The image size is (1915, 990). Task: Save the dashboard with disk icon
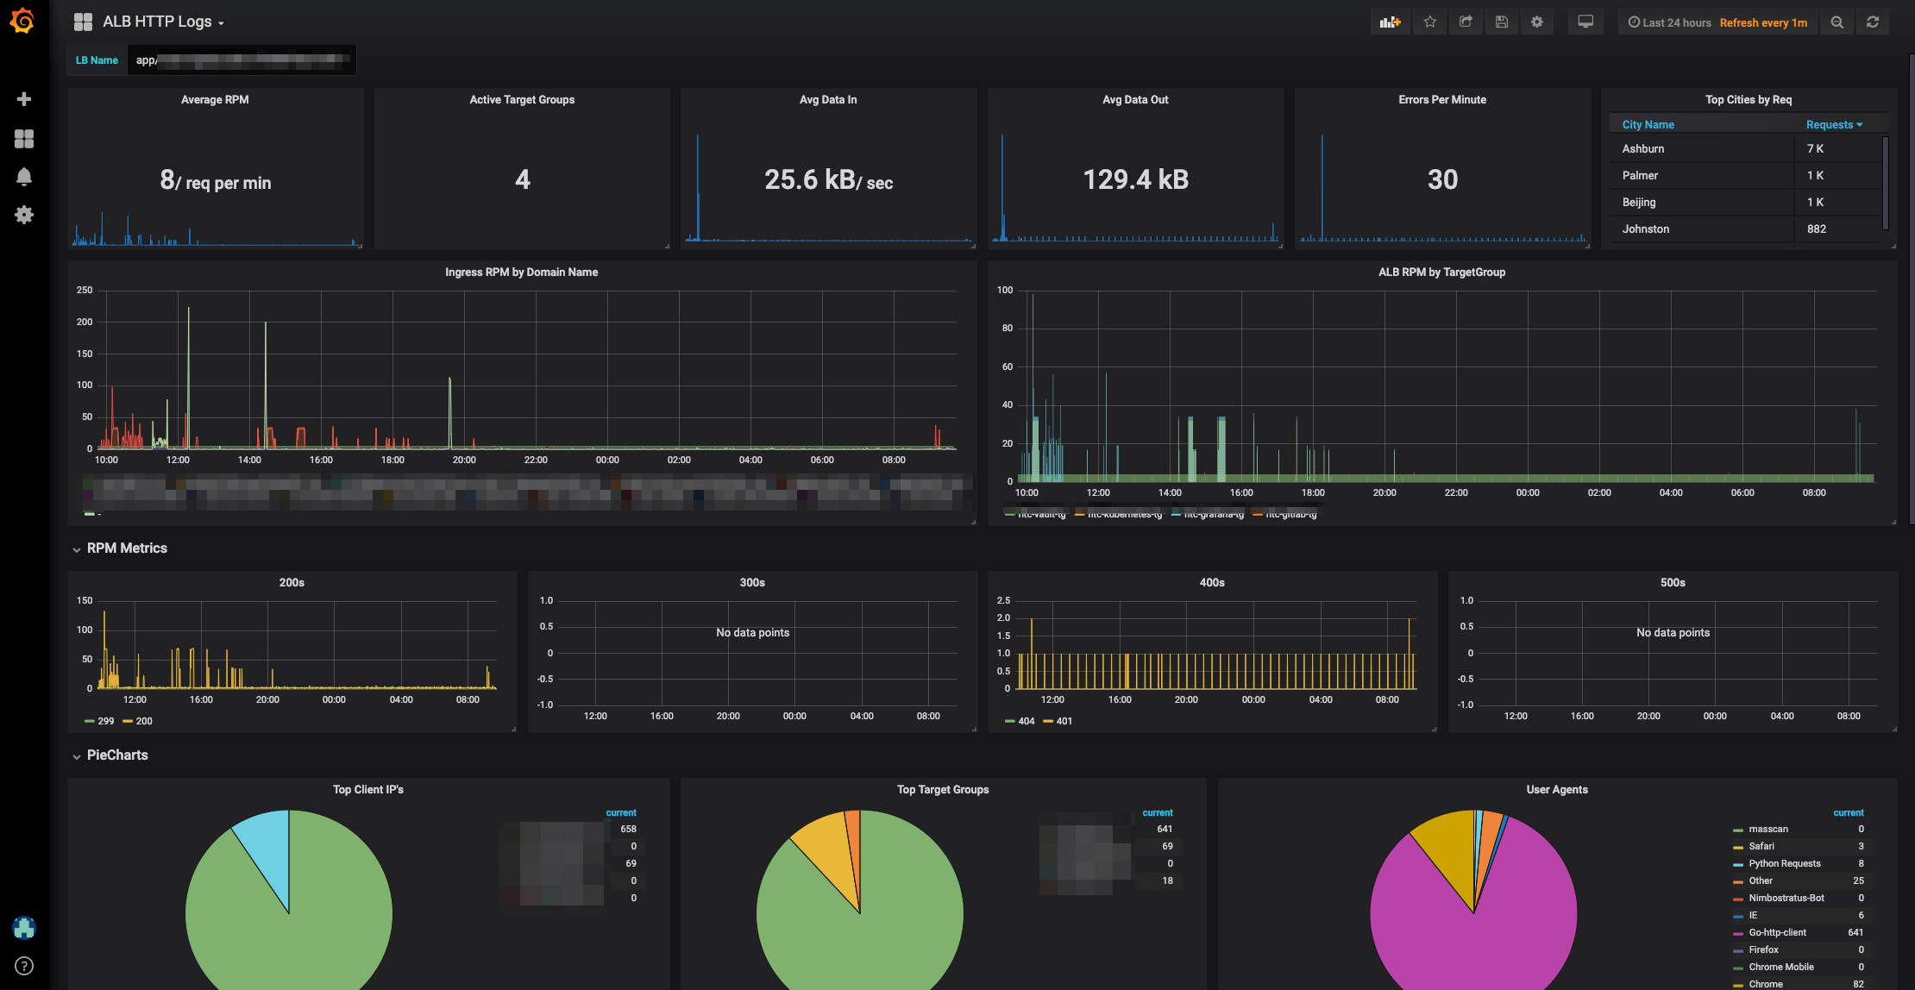coord(1502,22)
